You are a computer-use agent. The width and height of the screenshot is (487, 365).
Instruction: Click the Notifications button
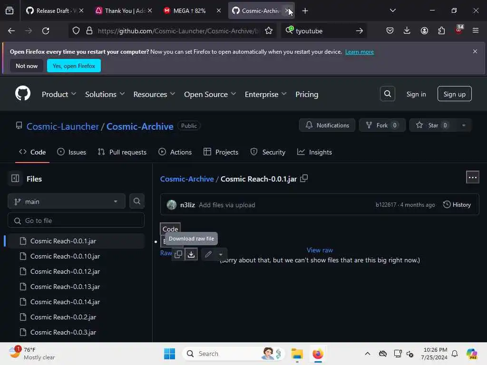coord(327,125)
